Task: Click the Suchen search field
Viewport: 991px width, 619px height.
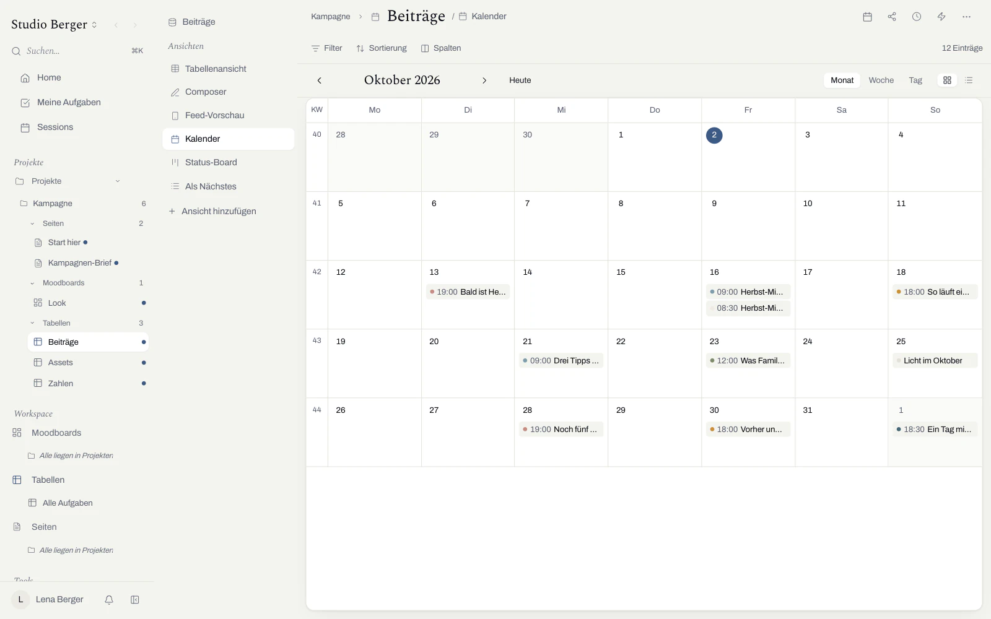Action: pyautogui.click(x=77, y=51)
